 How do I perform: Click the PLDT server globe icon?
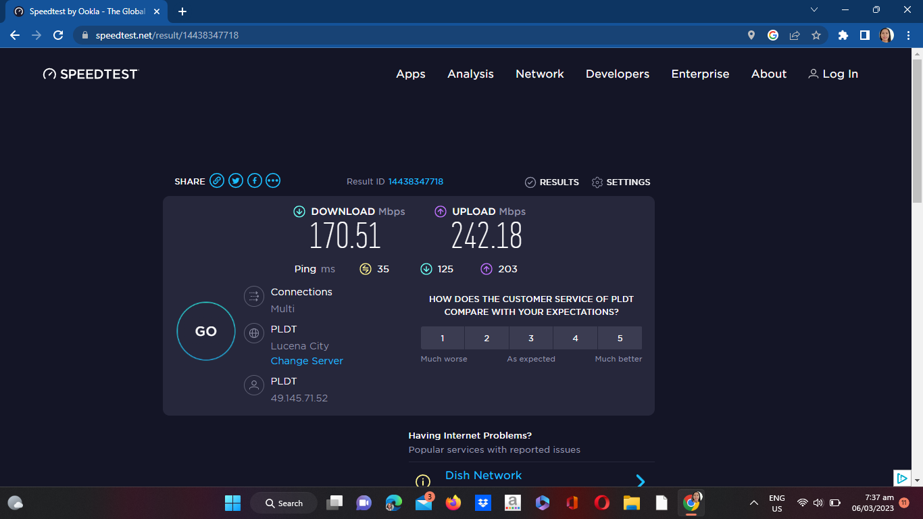(254, 333)
